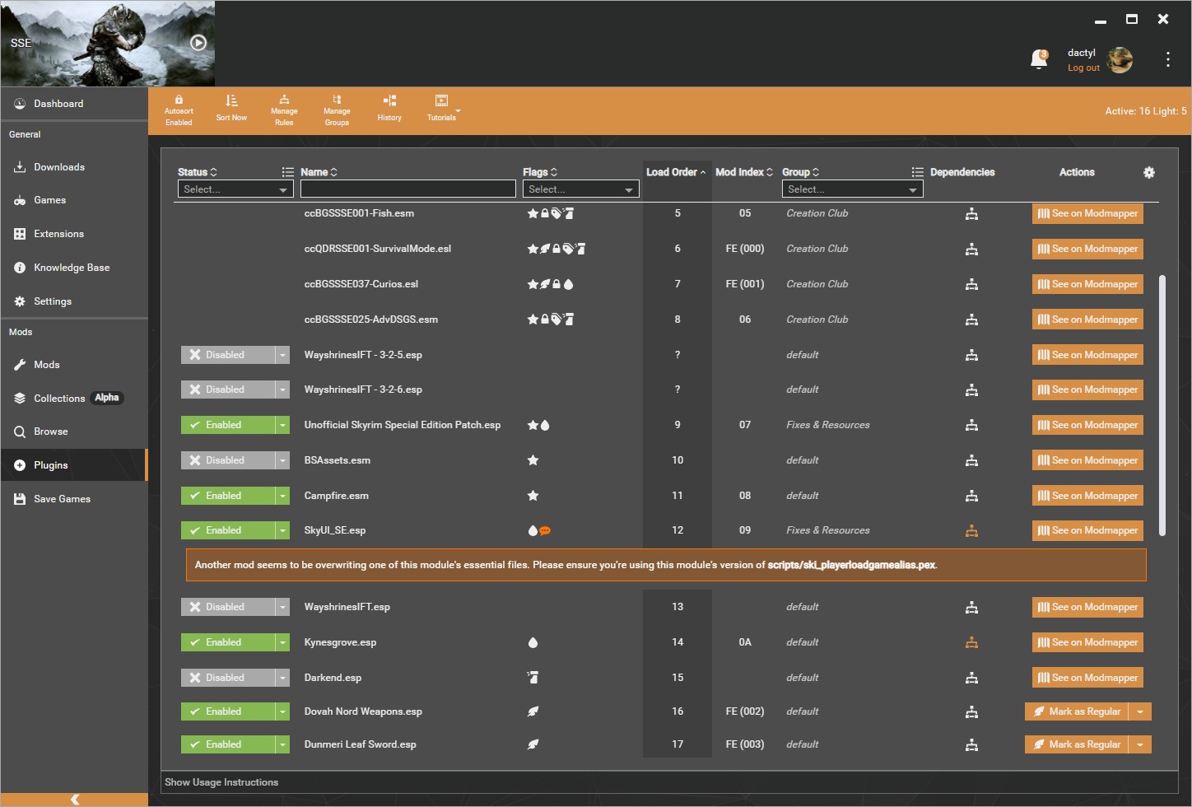This screenshot has height=807, width=1192.
Task: Enable WayshrinesIFT - 3-2-5.esp plugin
Action: coord(229,354)
